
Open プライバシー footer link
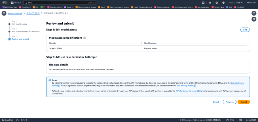coord(231,120)
